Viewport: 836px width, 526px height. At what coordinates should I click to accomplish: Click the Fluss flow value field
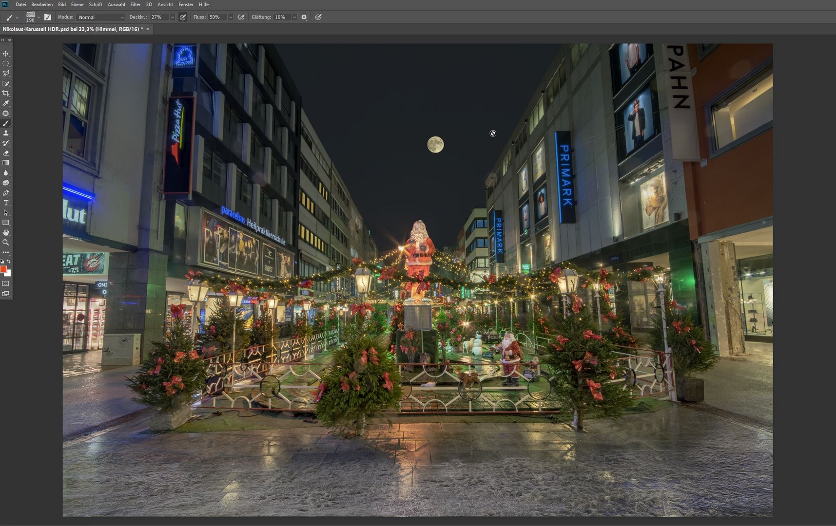217,17
